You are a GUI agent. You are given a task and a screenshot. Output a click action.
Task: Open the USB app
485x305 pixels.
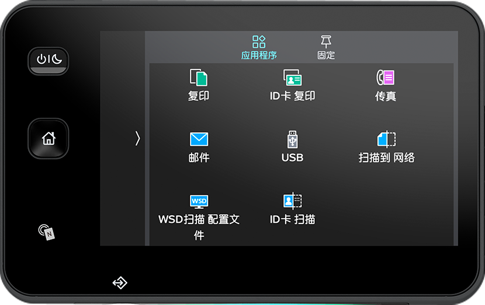292,146
